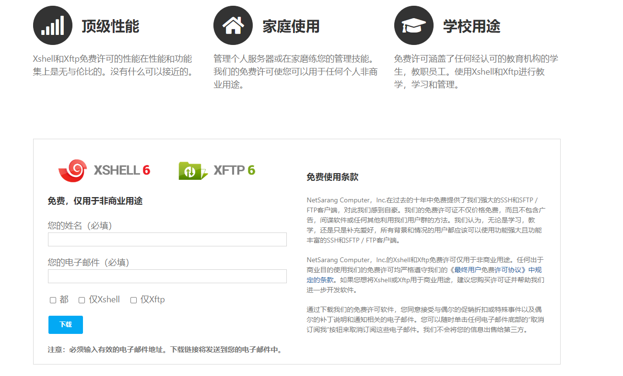Click the 学校用途 heading
Screen dimensions: 623x376
[472, 26]
